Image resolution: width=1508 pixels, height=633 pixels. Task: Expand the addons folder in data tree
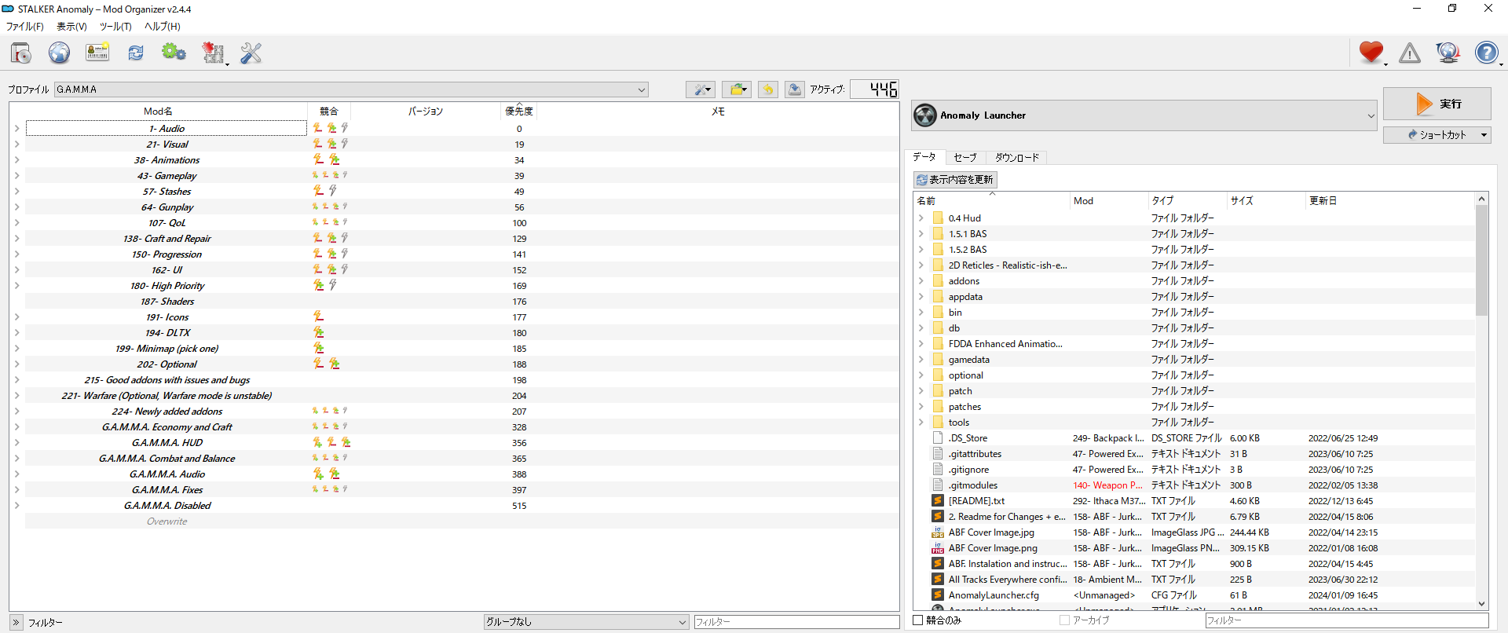(x=921, y=281)
